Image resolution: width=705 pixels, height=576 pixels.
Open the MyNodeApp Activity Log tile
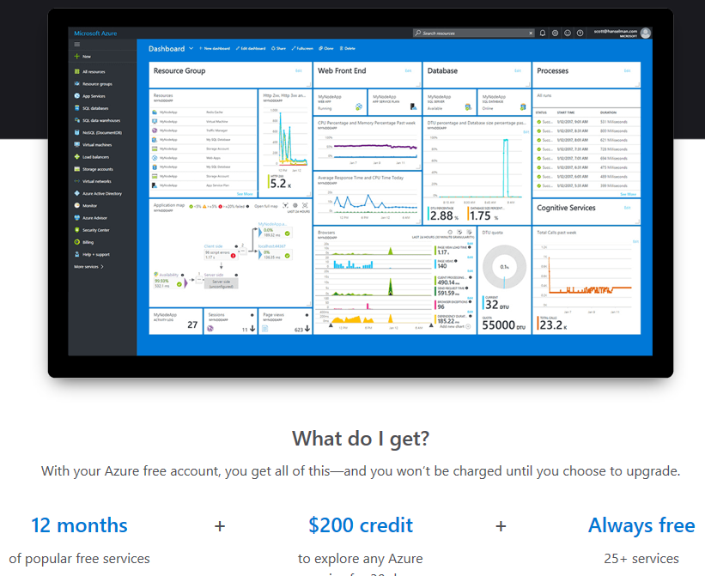pyautogui.click(x=176, y=321)
